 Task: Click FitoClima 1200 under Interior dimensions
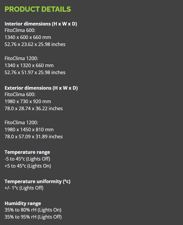pyautogui.click(x=21, y=58)
